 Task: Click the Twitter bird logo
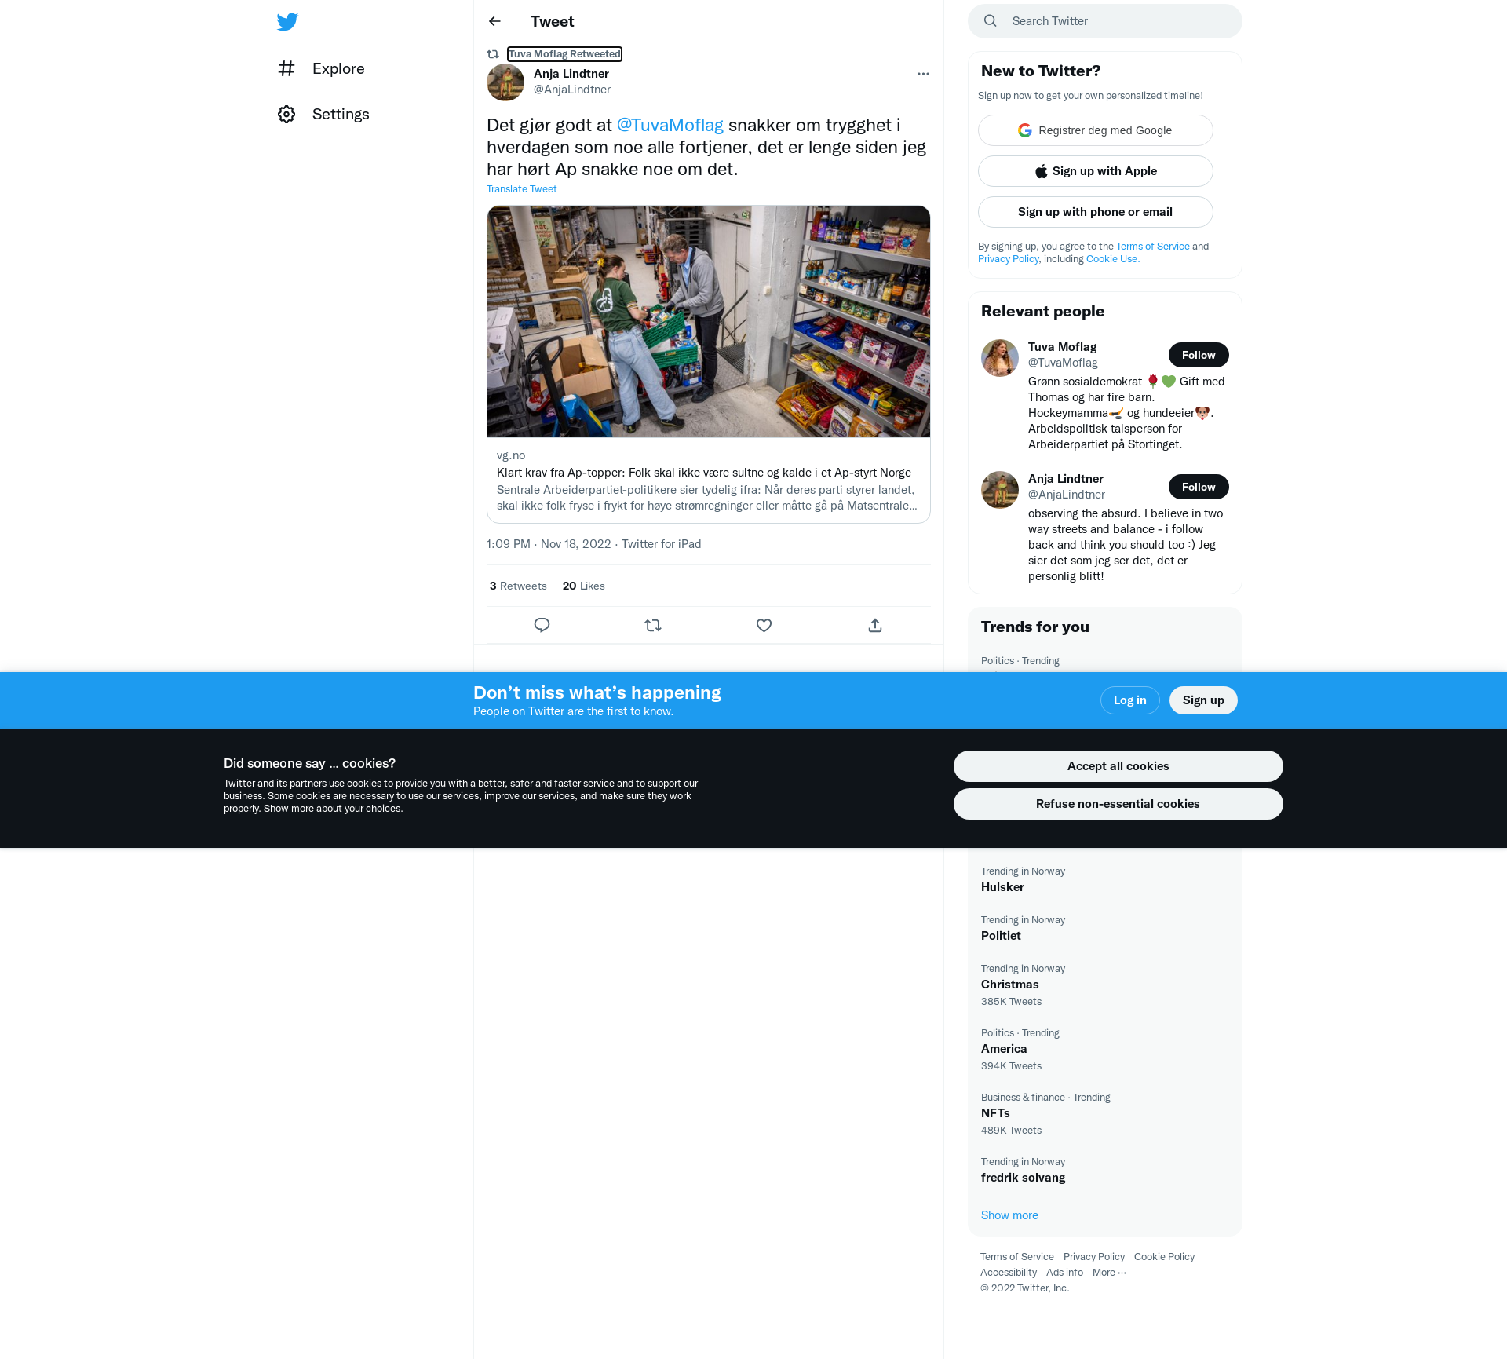coord(287,22)
